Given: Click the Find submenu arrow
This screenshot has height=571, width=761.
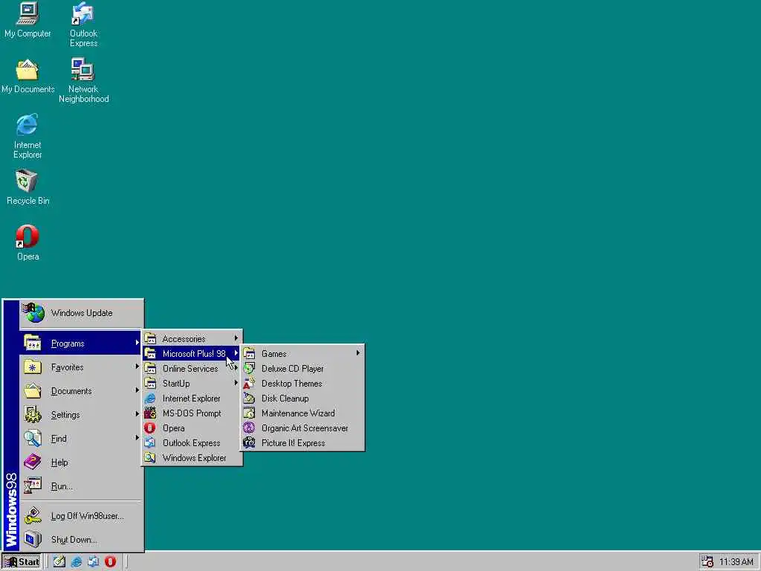Looking at the screenshot, I should point(137,438).
